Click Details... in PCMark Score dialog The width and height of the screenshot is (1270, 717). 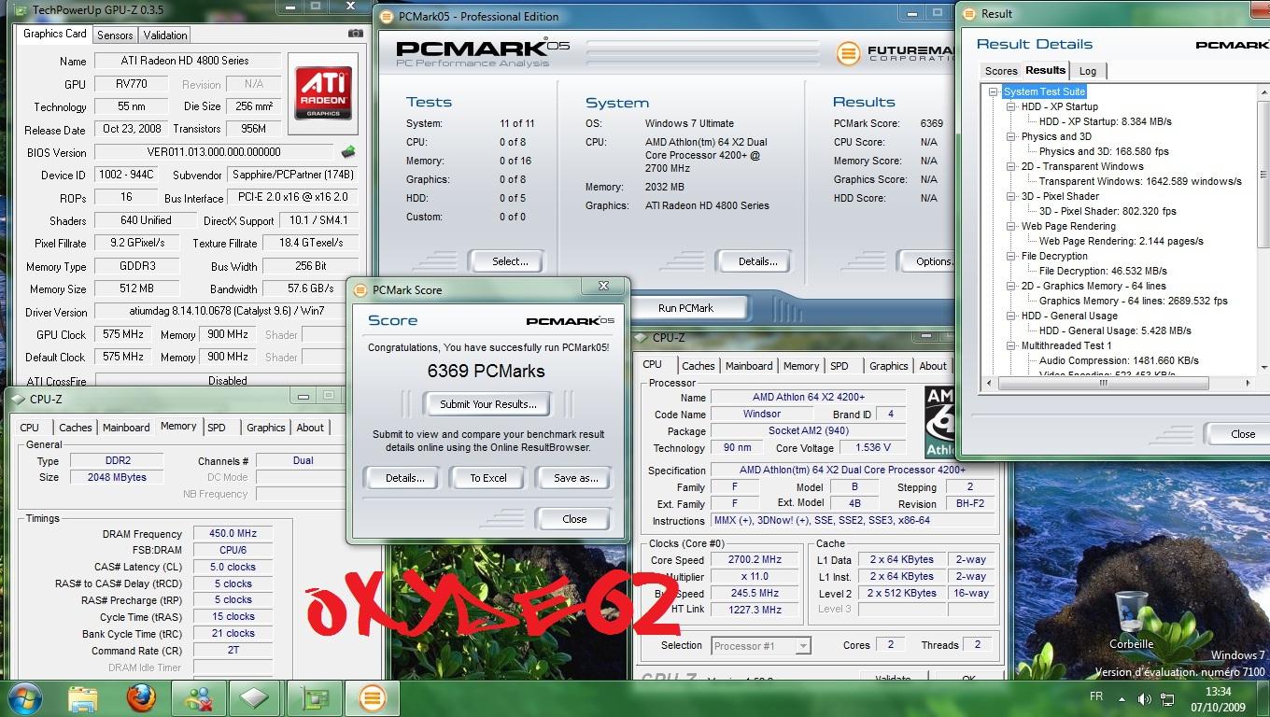404,477
